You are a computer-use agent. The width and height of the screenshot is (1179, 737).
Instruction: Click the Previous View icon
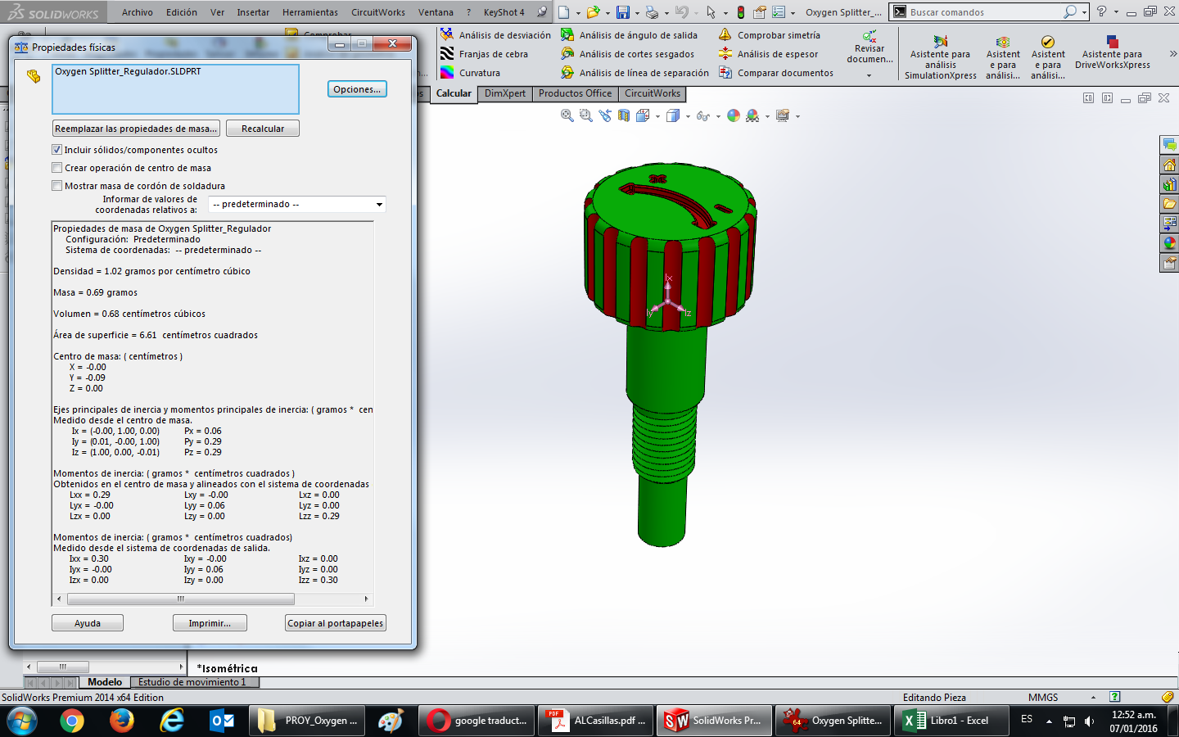point(605,115)
